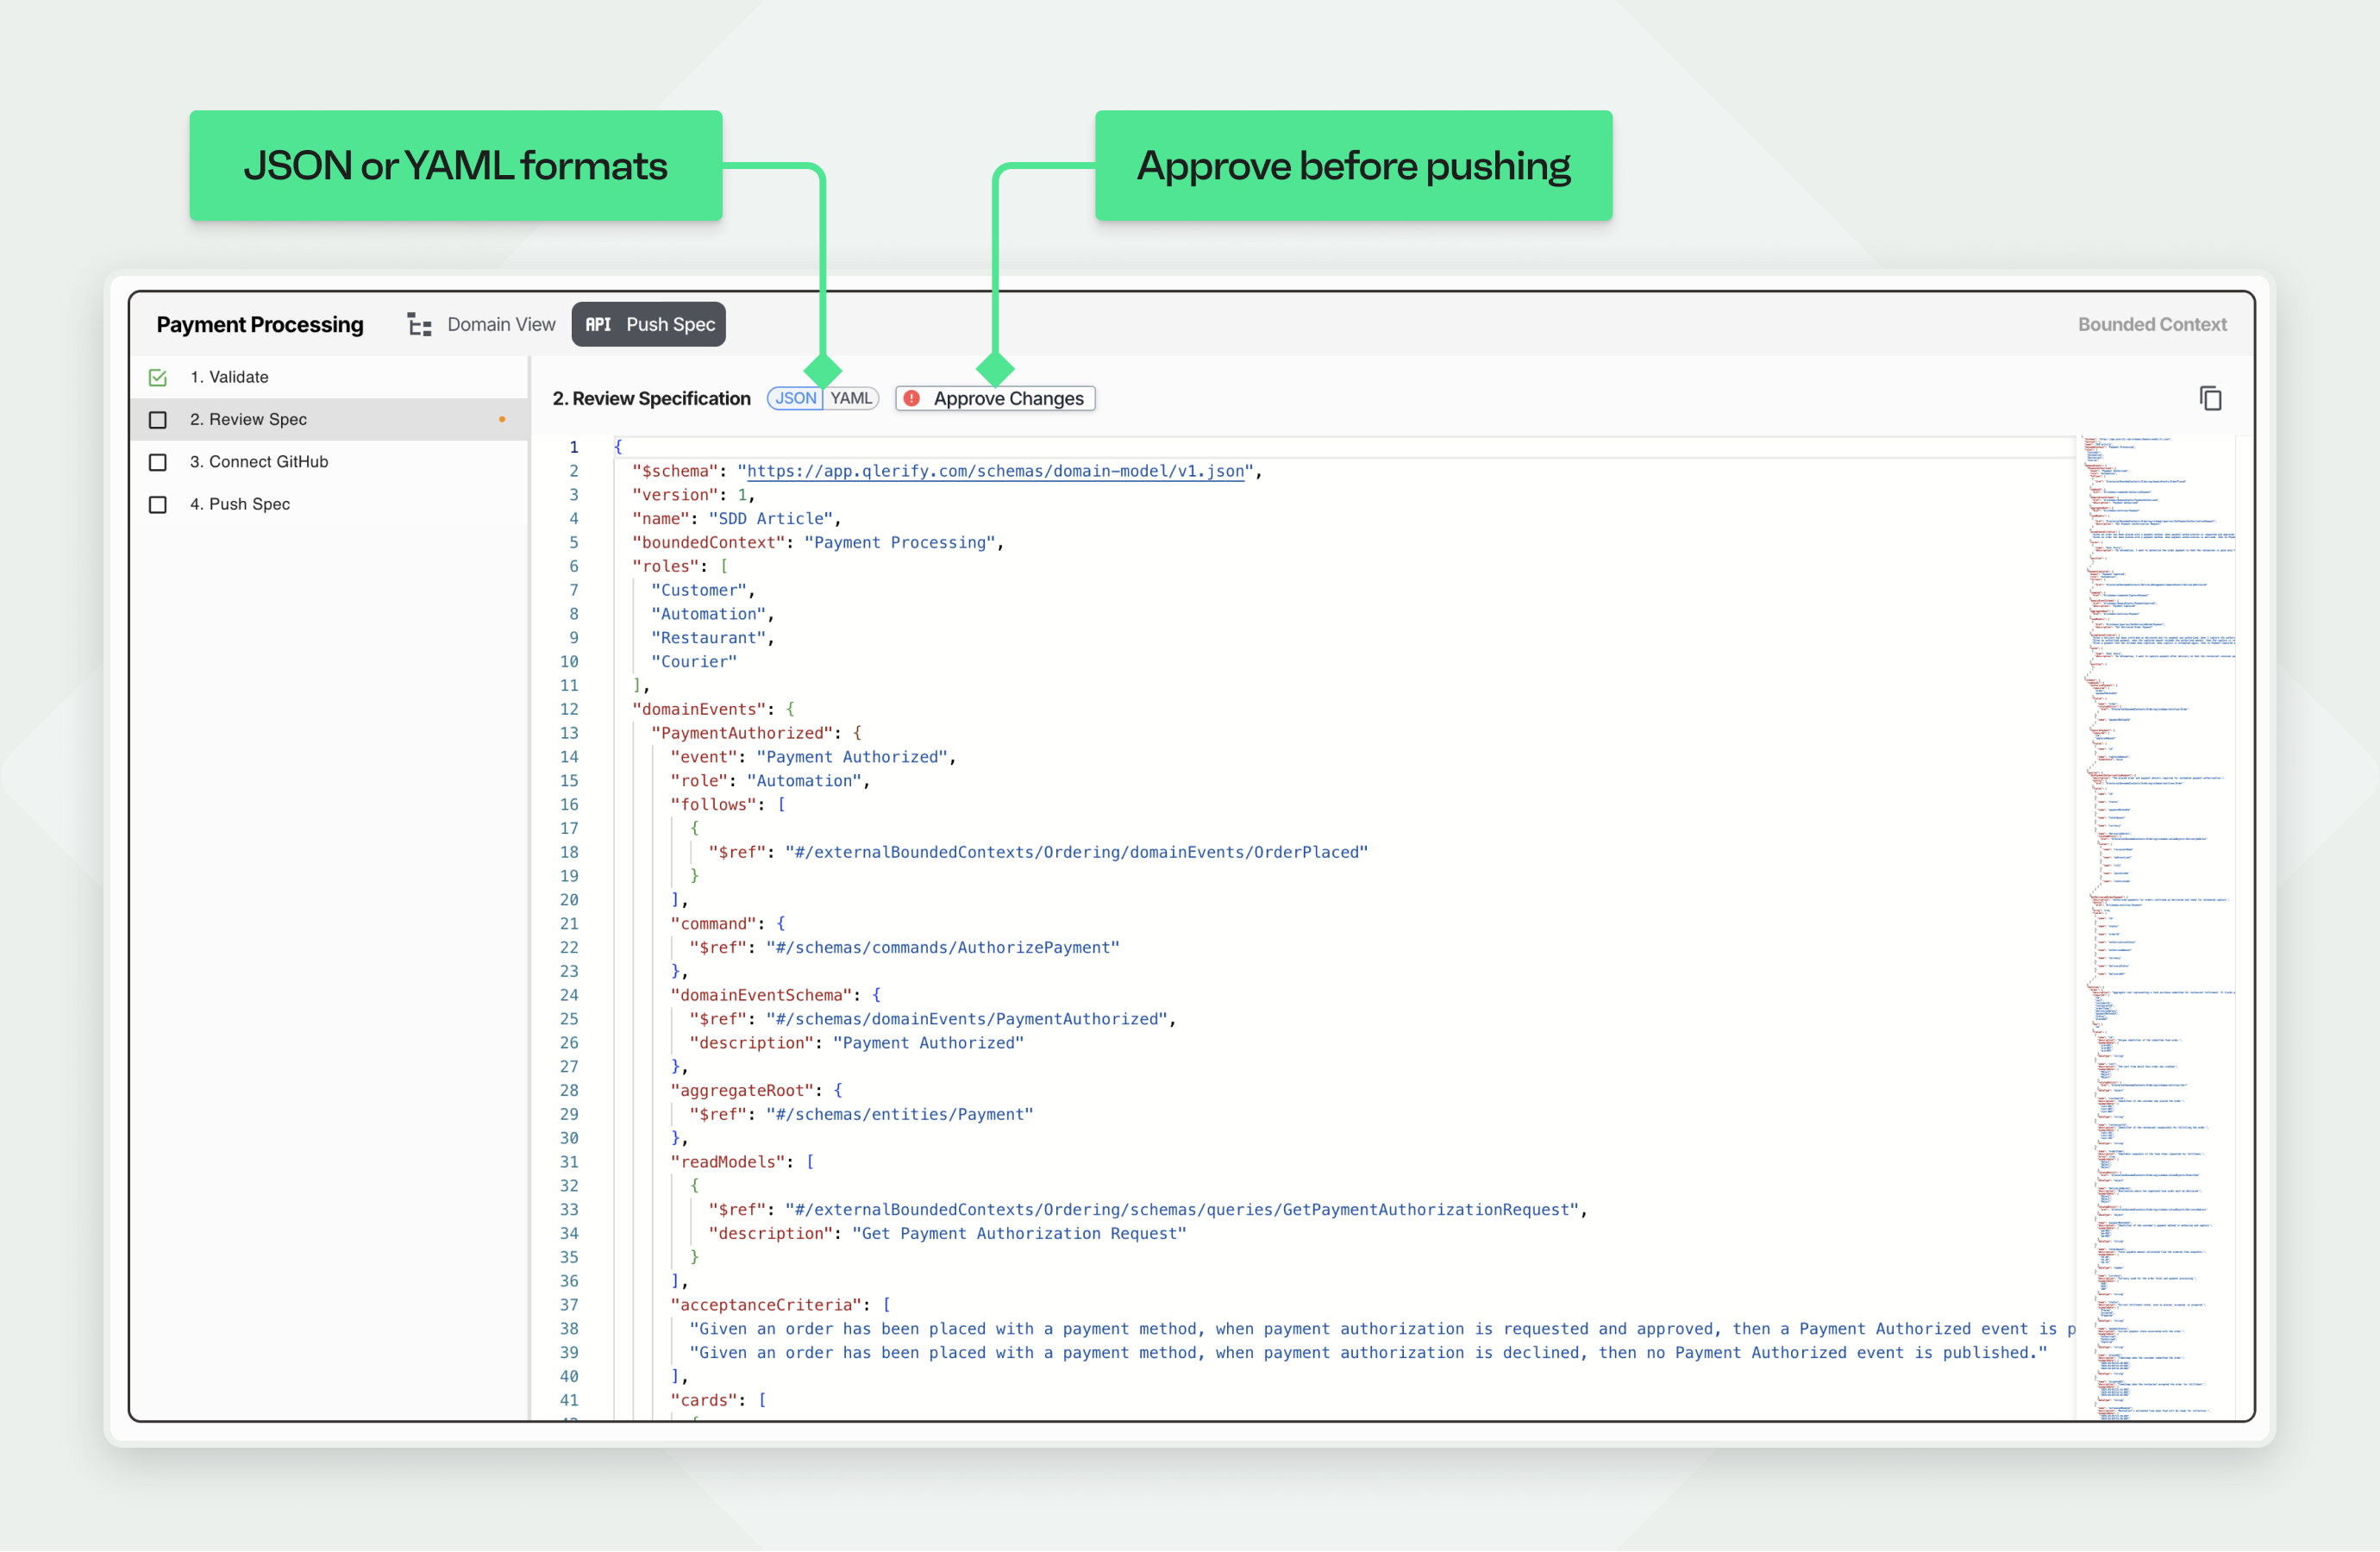
Task: Click the "boundedContext": "Payment Processing" line
Action: point(818,542)
